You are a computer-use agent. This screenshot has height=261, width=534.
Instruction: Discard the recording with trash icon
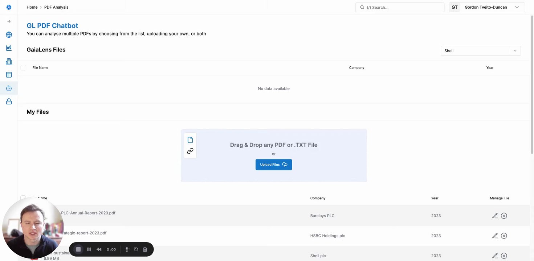145,249
